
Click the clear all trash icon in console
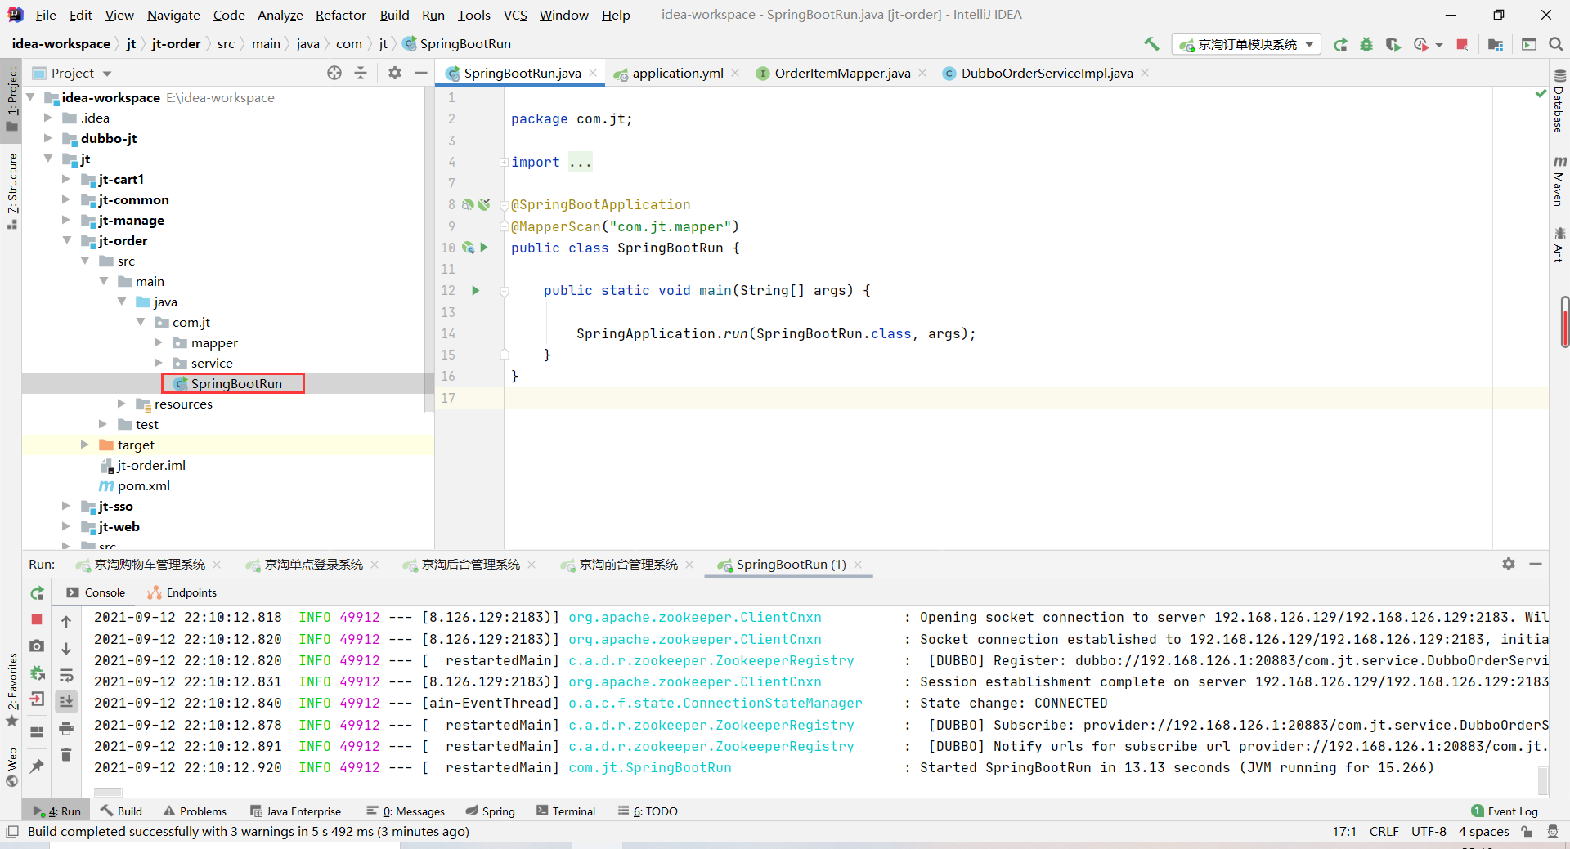pos(66,754)
